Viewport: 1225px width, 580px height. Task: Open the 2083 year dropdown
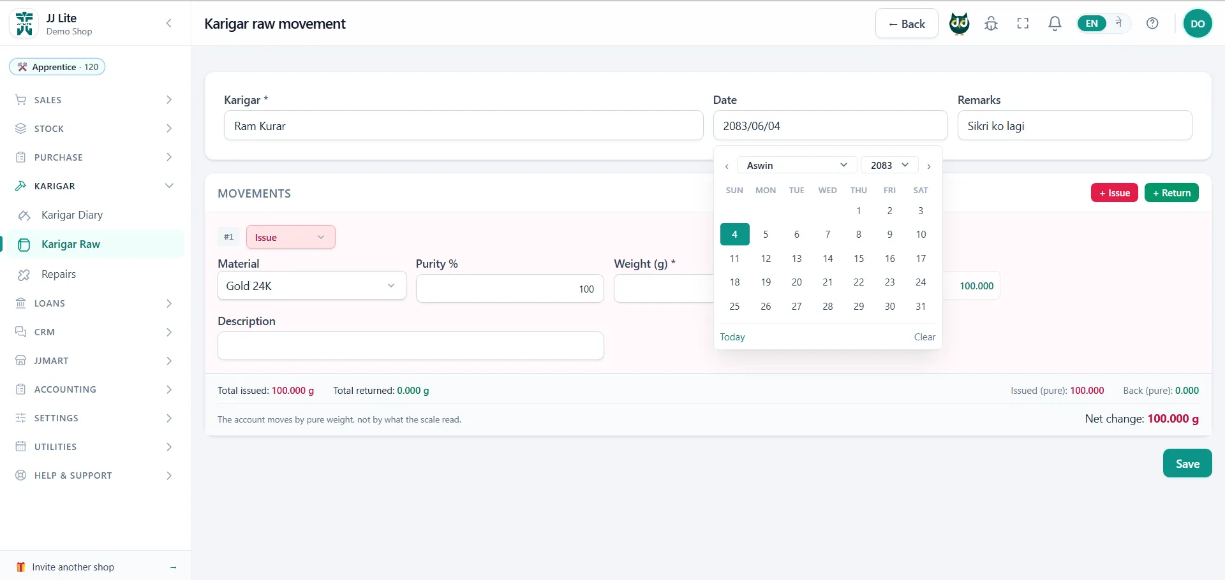pyautogui.click(x=889, y=165)
